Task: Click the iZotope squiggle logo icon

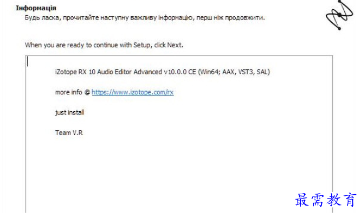Action: (339, 15)
